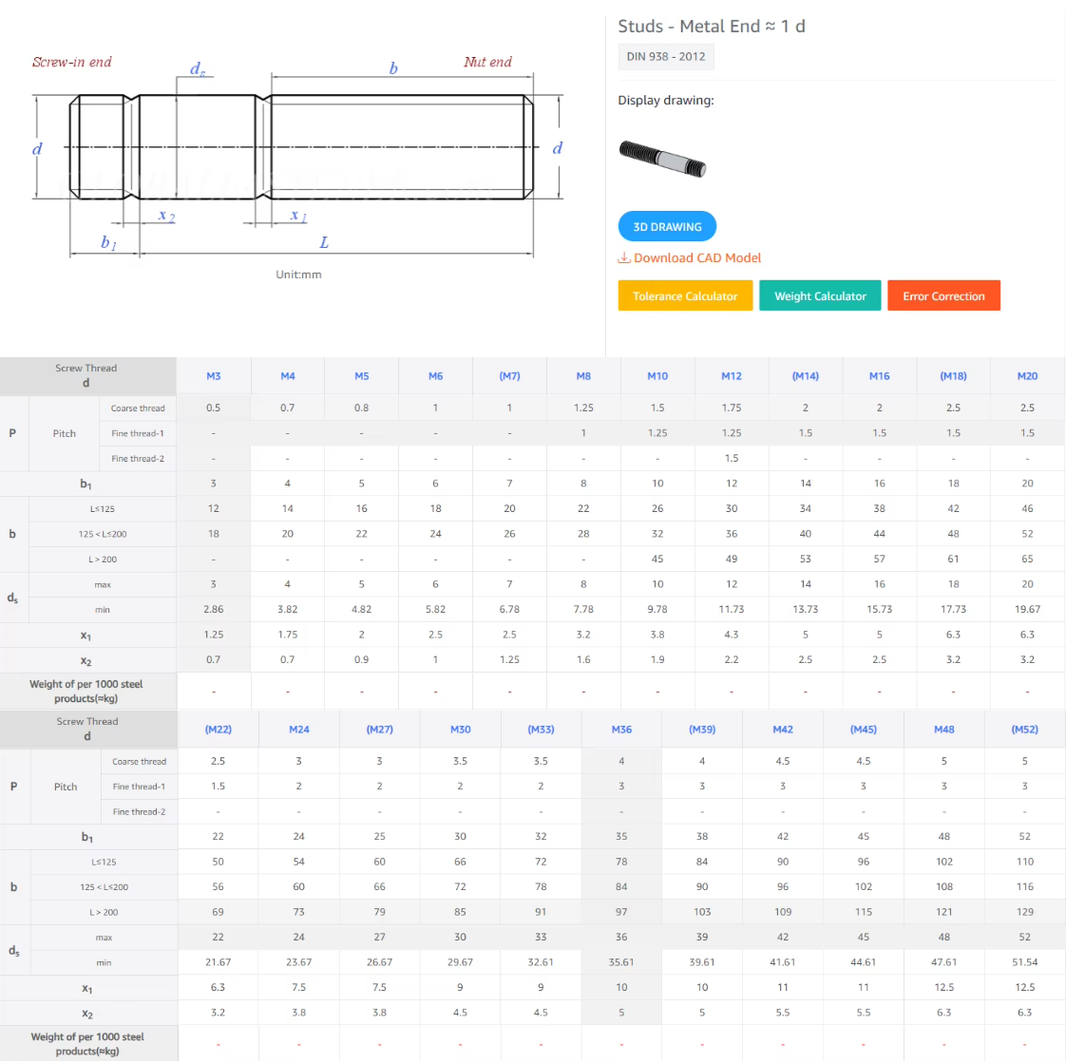Select the M24 thread column header
This screenshot has height=1063, width=1066.
(x=299, y=730)
